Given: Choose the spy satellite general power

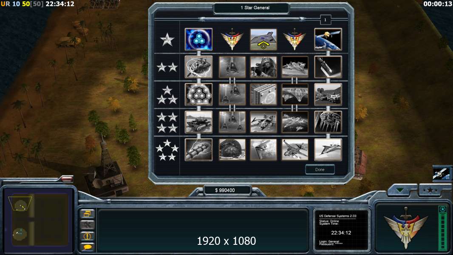Looking at the screenshot, I should coord(328,39).
